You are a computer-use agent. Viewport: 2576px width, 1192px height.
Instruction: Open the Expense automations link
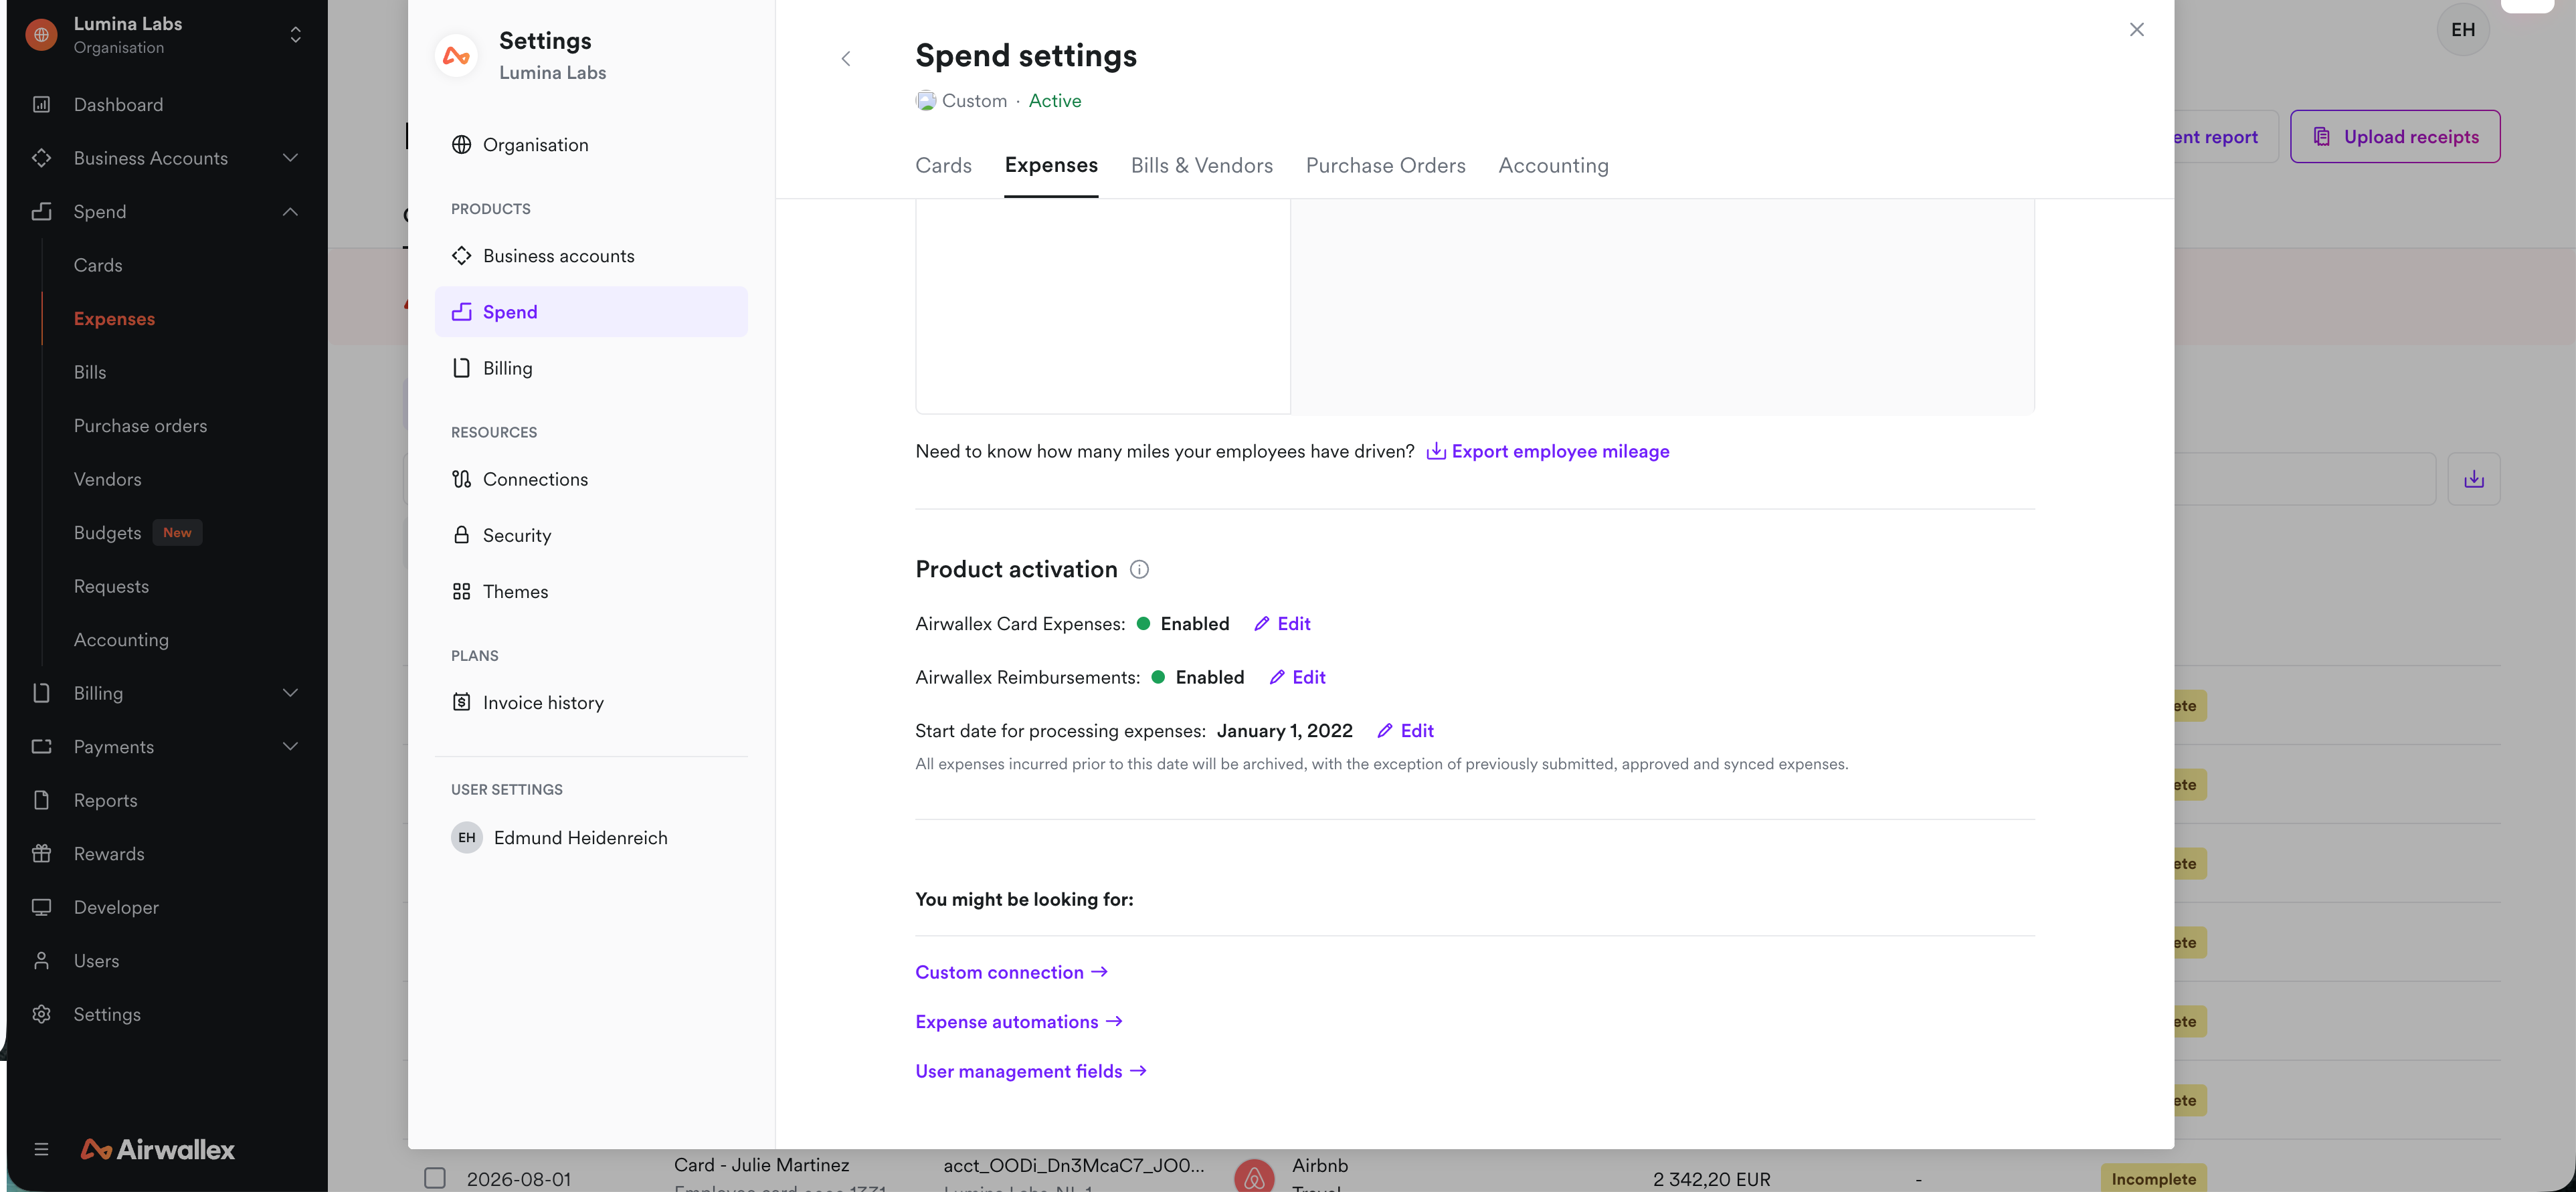1019,1021
